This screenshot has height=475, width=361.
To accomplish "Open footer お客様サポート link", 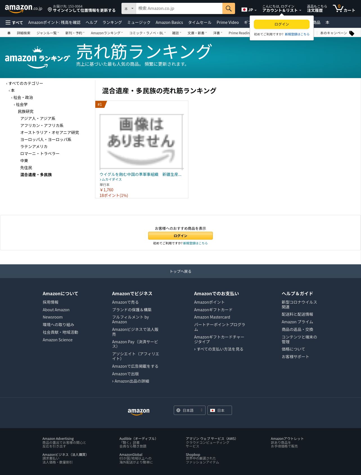I will [x=295, y=357].
